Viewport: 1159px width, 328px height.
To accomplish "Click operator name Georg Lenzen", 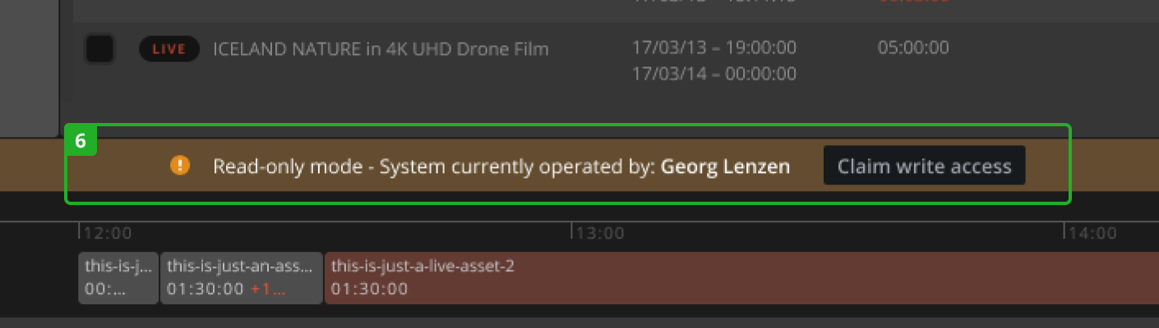I will tap(725, 166).
